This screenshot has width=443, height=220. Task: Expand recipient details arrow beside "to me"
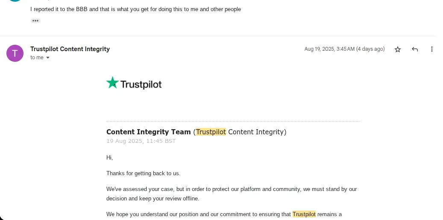(x=48, y=58)
